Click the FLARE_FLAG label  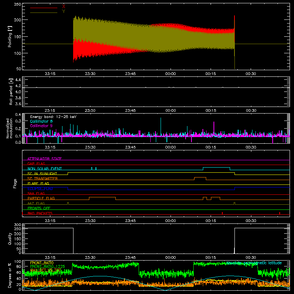pos(38,183)
